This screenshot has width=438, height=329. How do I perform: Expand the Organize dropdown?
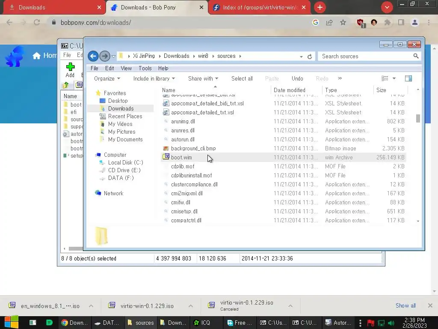pyautogui.click(x=107, y=79)
